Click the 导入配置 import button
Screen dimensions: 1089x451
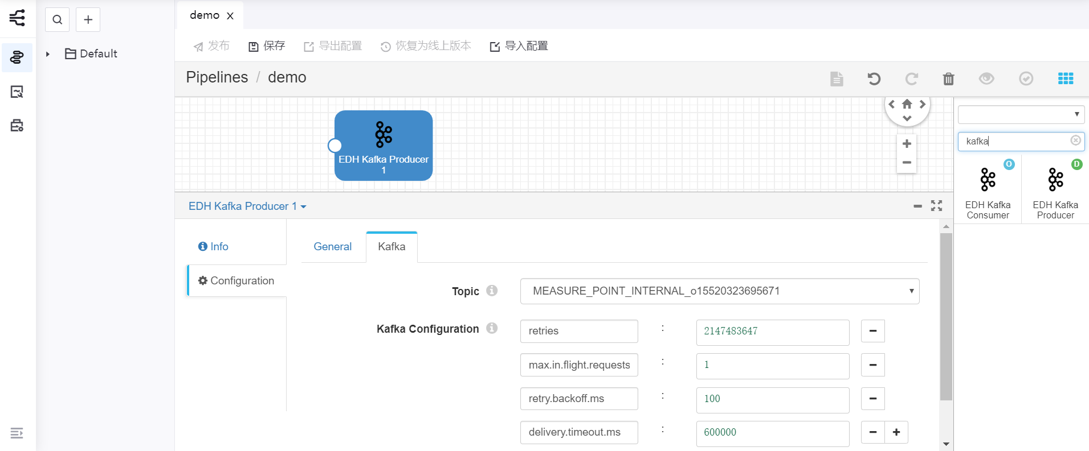519,46
